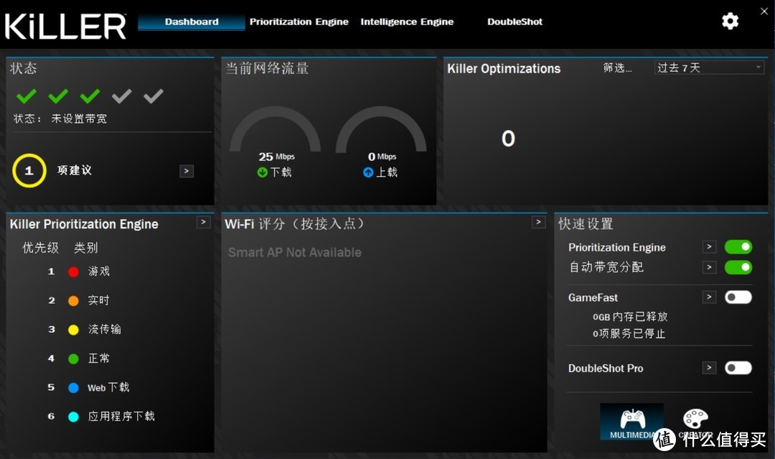The image size is (775, 459).
Task: Open the settings gear icon
Action: pos(730,21)
